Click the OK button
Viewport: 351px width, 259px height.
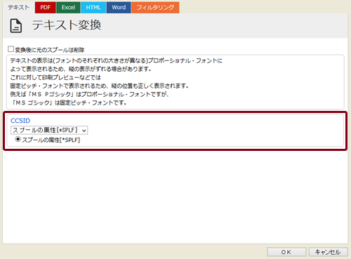tap(286, 252)
